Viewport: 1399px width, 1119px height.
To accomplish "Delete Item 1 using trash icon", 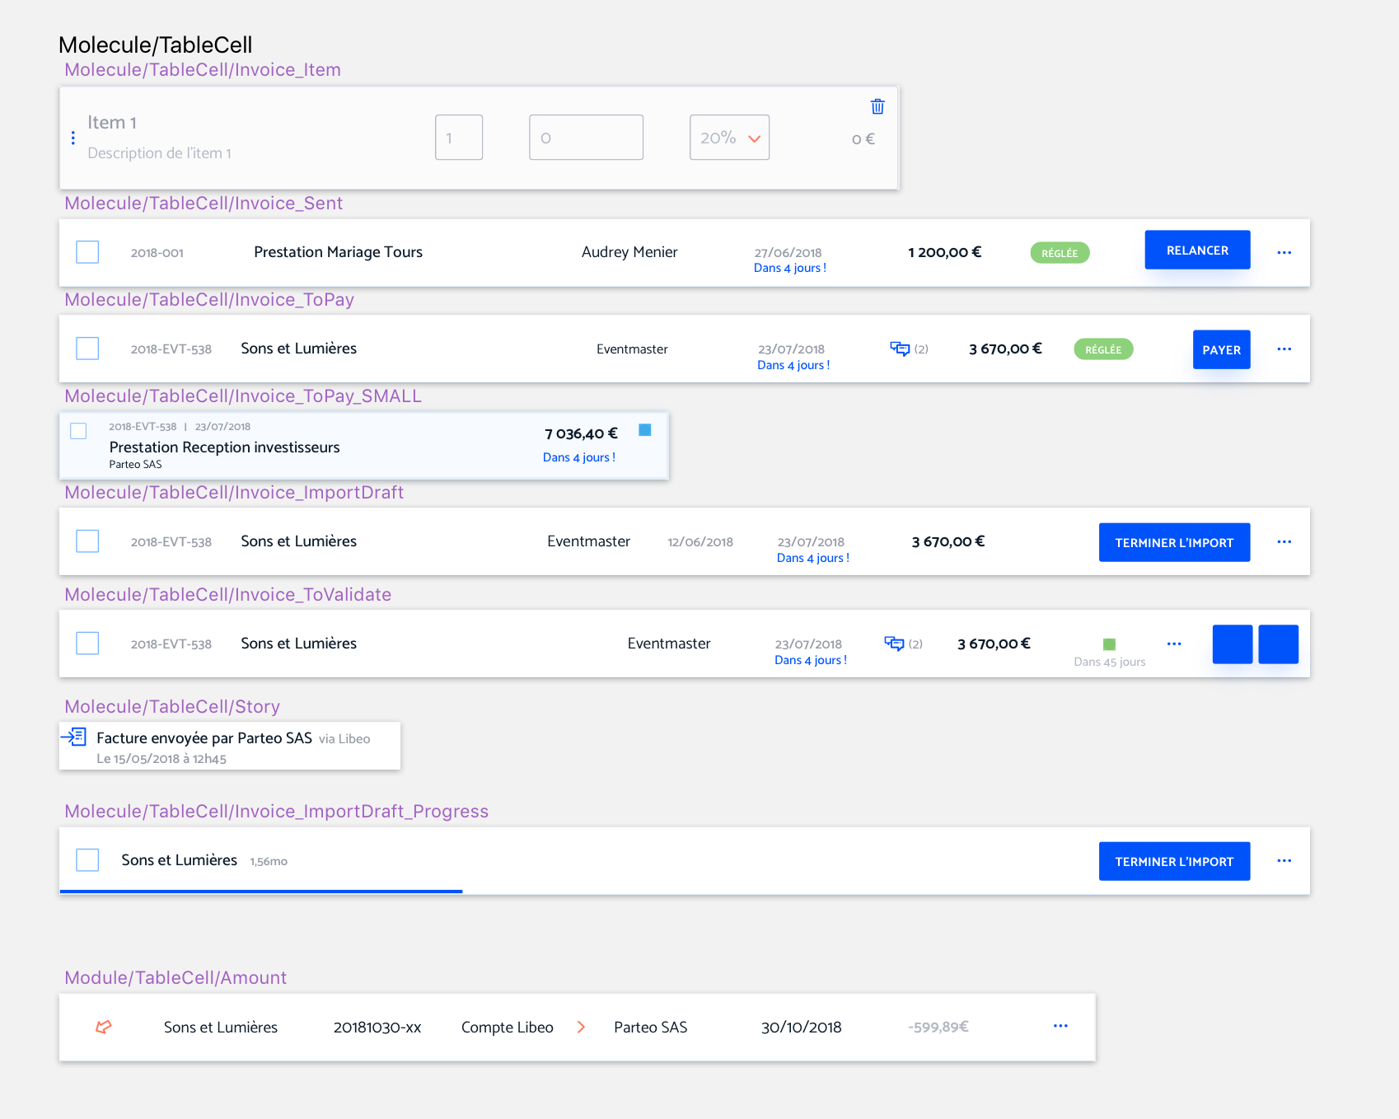I will click(x=877, y=106).
